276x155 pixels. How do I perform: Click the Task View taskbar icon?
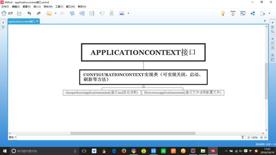84,151
